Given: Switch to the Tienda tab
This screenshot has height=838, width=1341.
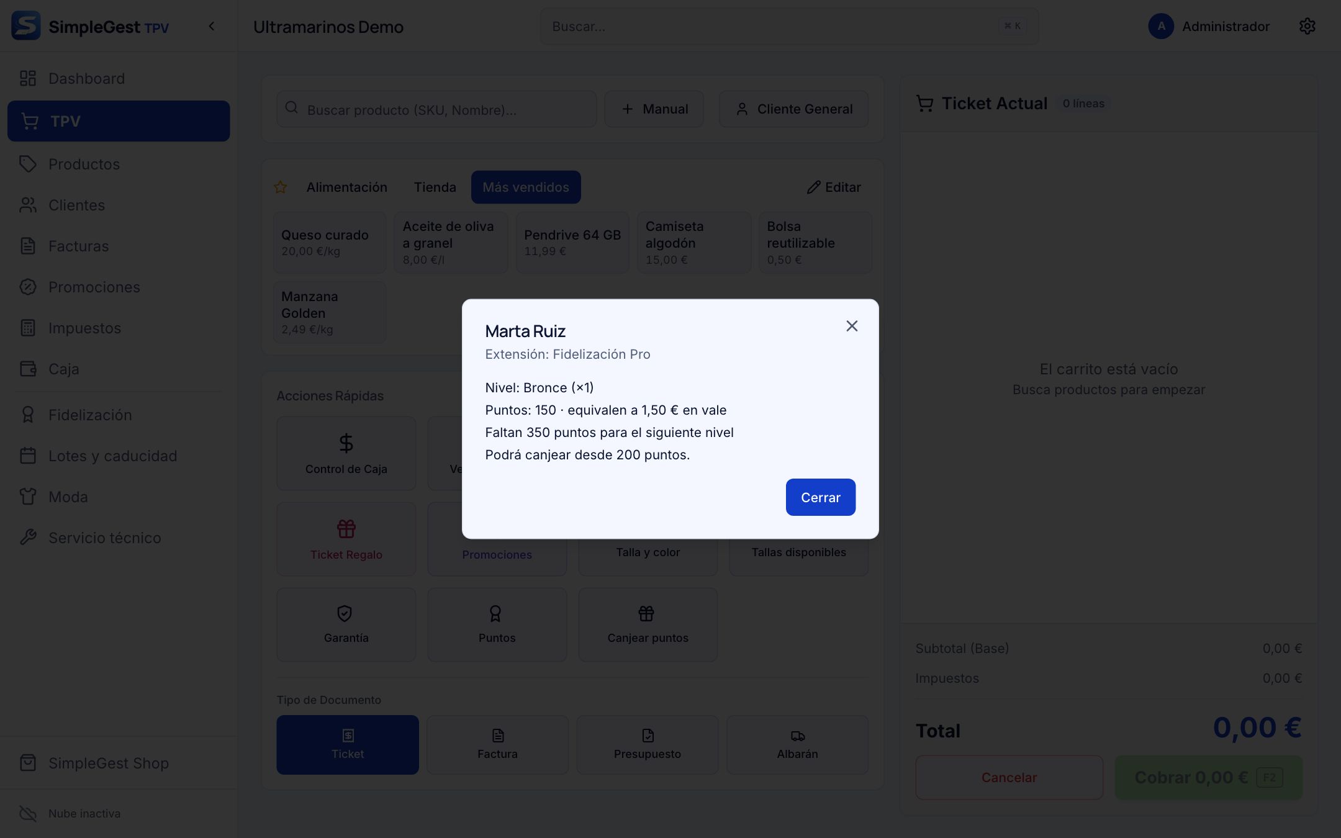Looking at the screenshot, I should pyautogui.click(x=435, y=187).
